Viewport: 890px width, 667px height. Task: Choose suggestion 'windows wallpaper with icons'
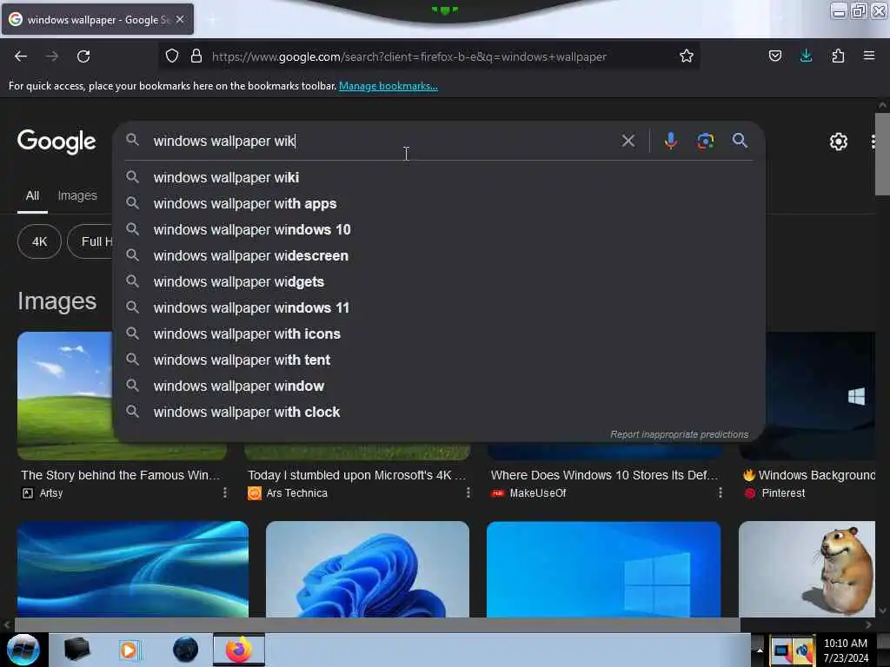(x=439, y=334)
